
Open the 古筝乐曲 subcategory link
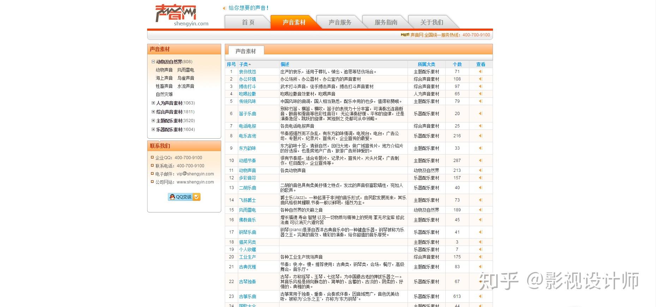pyautogui.click(x=247, y=296)
